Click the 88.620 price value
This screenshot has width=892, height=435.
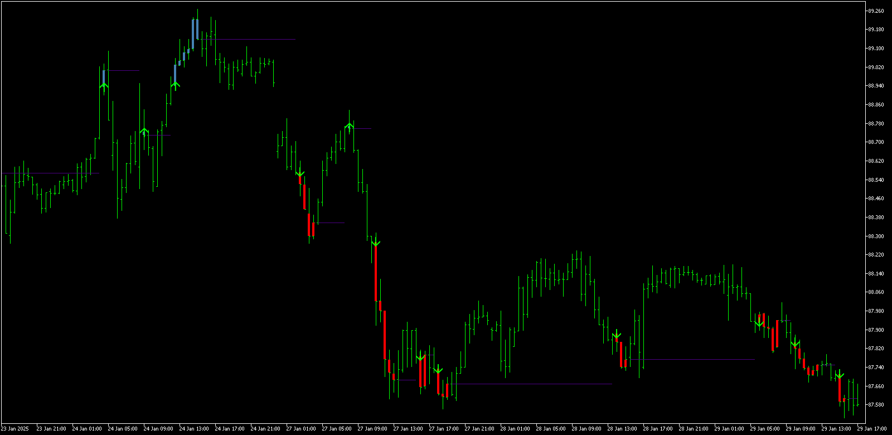click(x=876, y=161)
